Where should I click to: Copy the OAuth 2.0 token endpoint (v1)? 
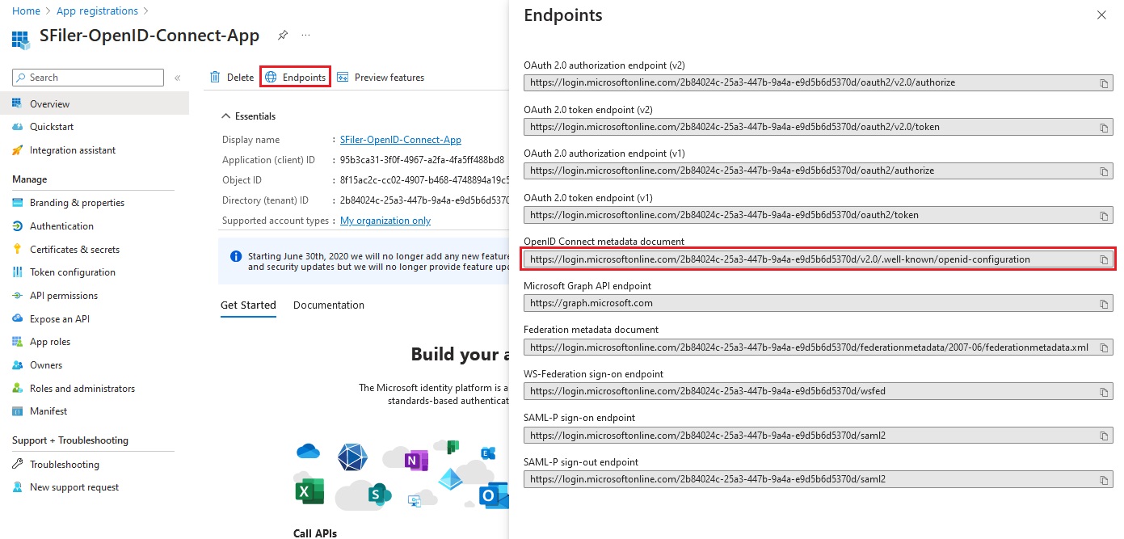click(x=1104, y=216)
